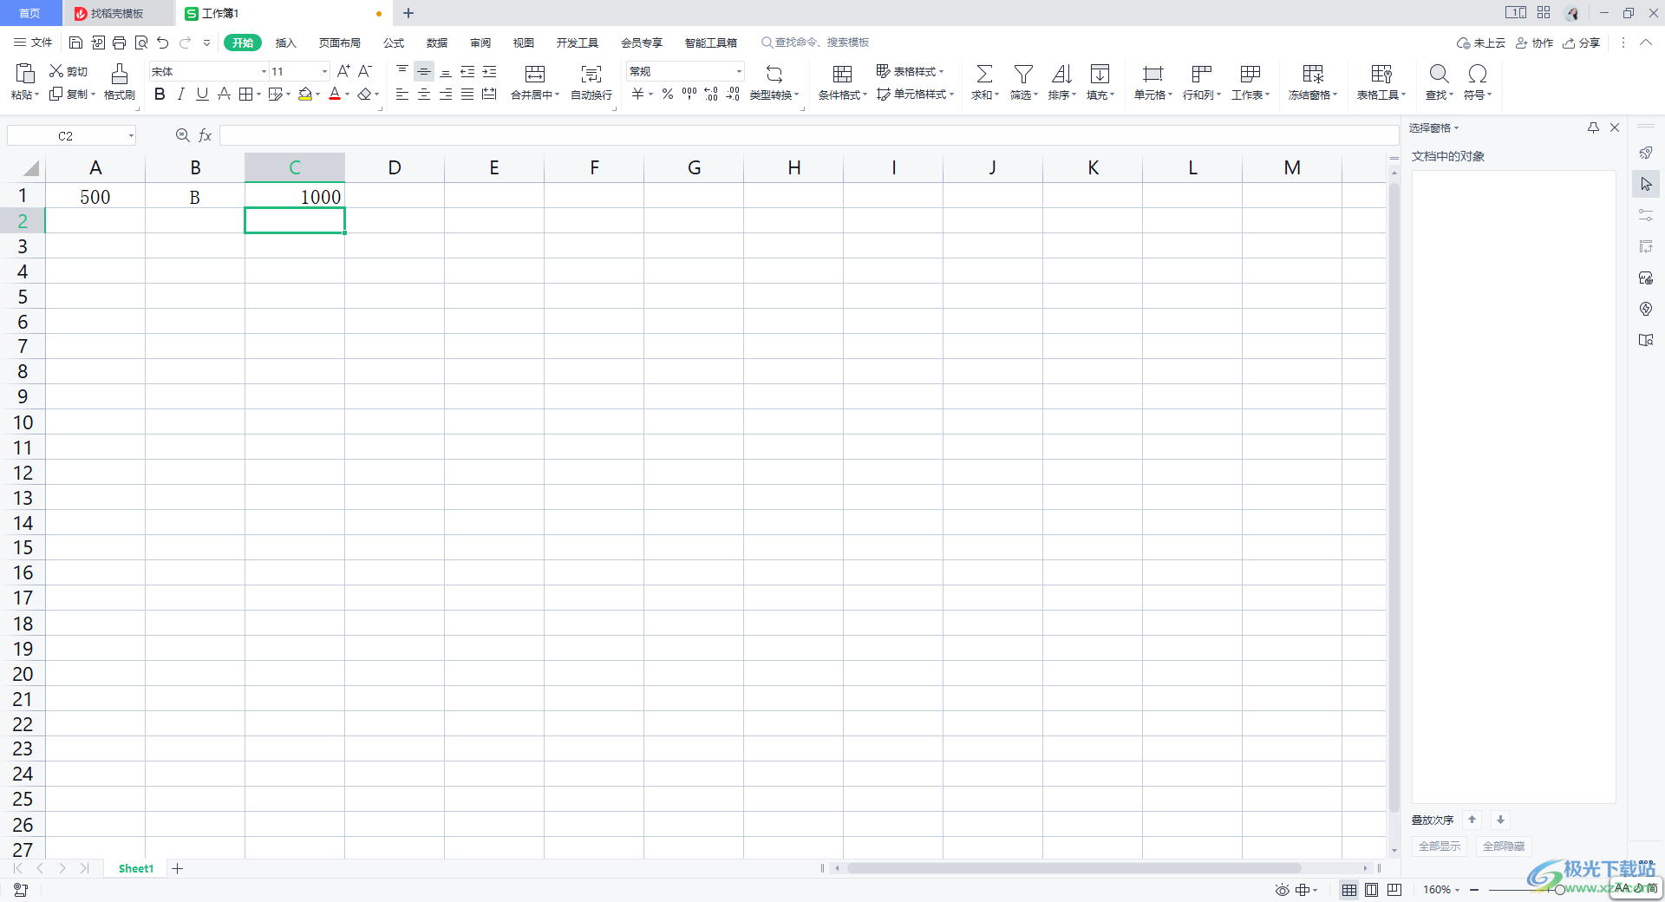Open font color dropdown arrow
Image resolution: width=1665 pixels, height=902 pixels.
click(348, 95)
